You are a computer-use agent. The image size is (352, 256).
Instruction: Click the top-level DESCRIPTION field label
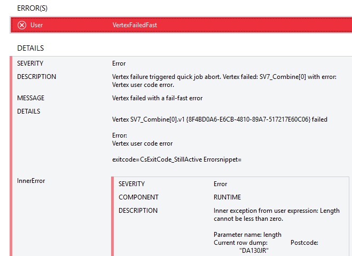pyautogui.click(x=36, y=77)
